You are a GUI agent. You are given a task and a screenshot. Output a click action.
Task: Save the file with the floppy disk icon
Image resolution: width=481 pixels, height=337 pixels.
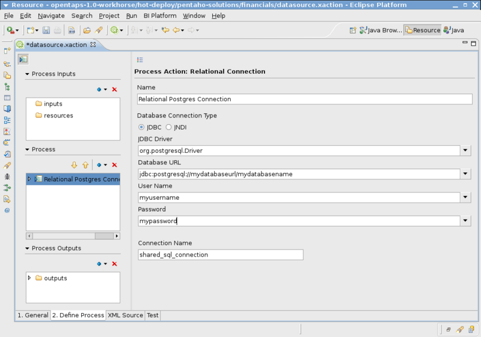(46, 30)
